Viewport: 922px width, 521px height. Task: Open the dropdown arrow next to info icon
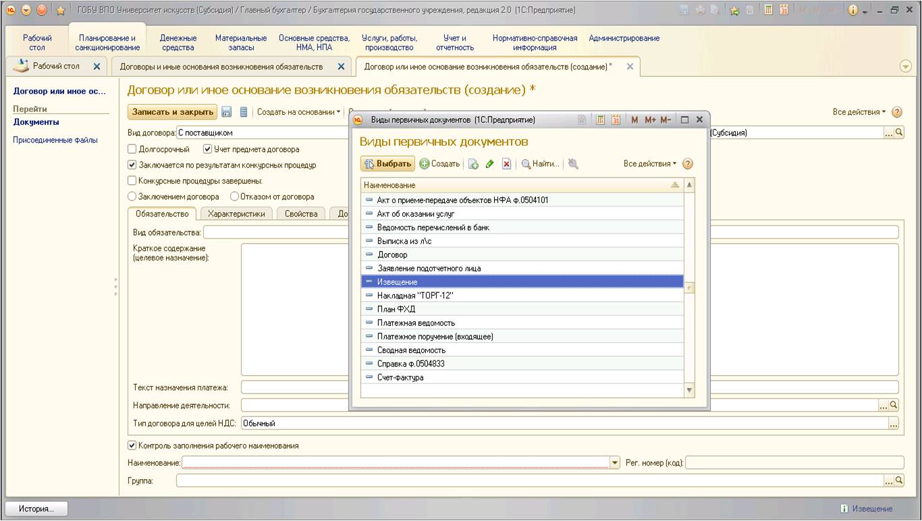(865, 11)
